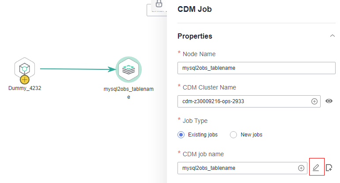Open the CDM Cluster Name combo box
340x183 pixels.
249,101
